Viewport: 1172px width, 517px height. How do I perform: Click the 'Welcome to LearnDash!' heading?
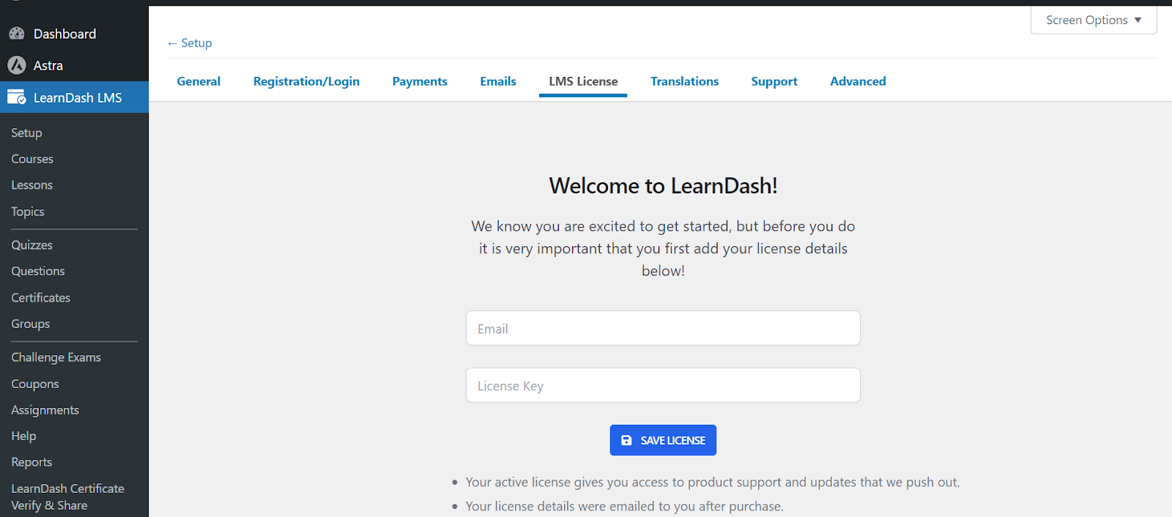(663, 185)
